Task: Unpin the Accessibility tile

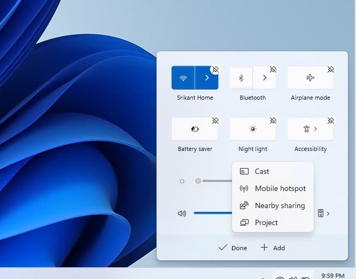Action: point(331,121)
